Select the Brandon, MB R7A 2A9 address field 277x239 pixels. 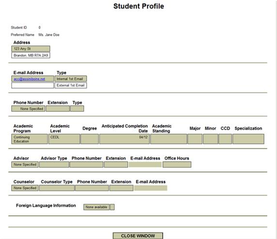click(x=31, y=55)
